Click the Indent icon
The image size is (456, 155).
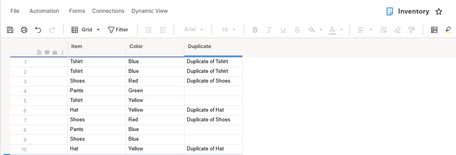(x=163, y=29)
